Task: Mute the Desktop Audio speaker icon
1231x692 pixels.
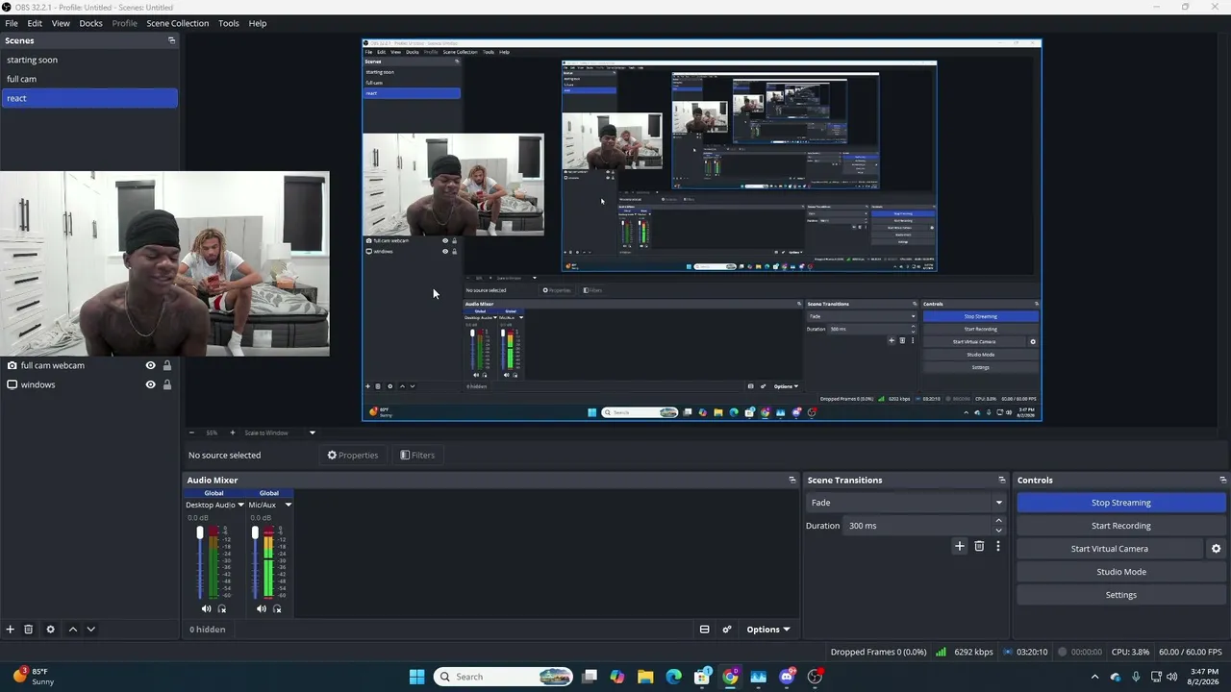Action: pyautogui.click(x=206, y=608)
